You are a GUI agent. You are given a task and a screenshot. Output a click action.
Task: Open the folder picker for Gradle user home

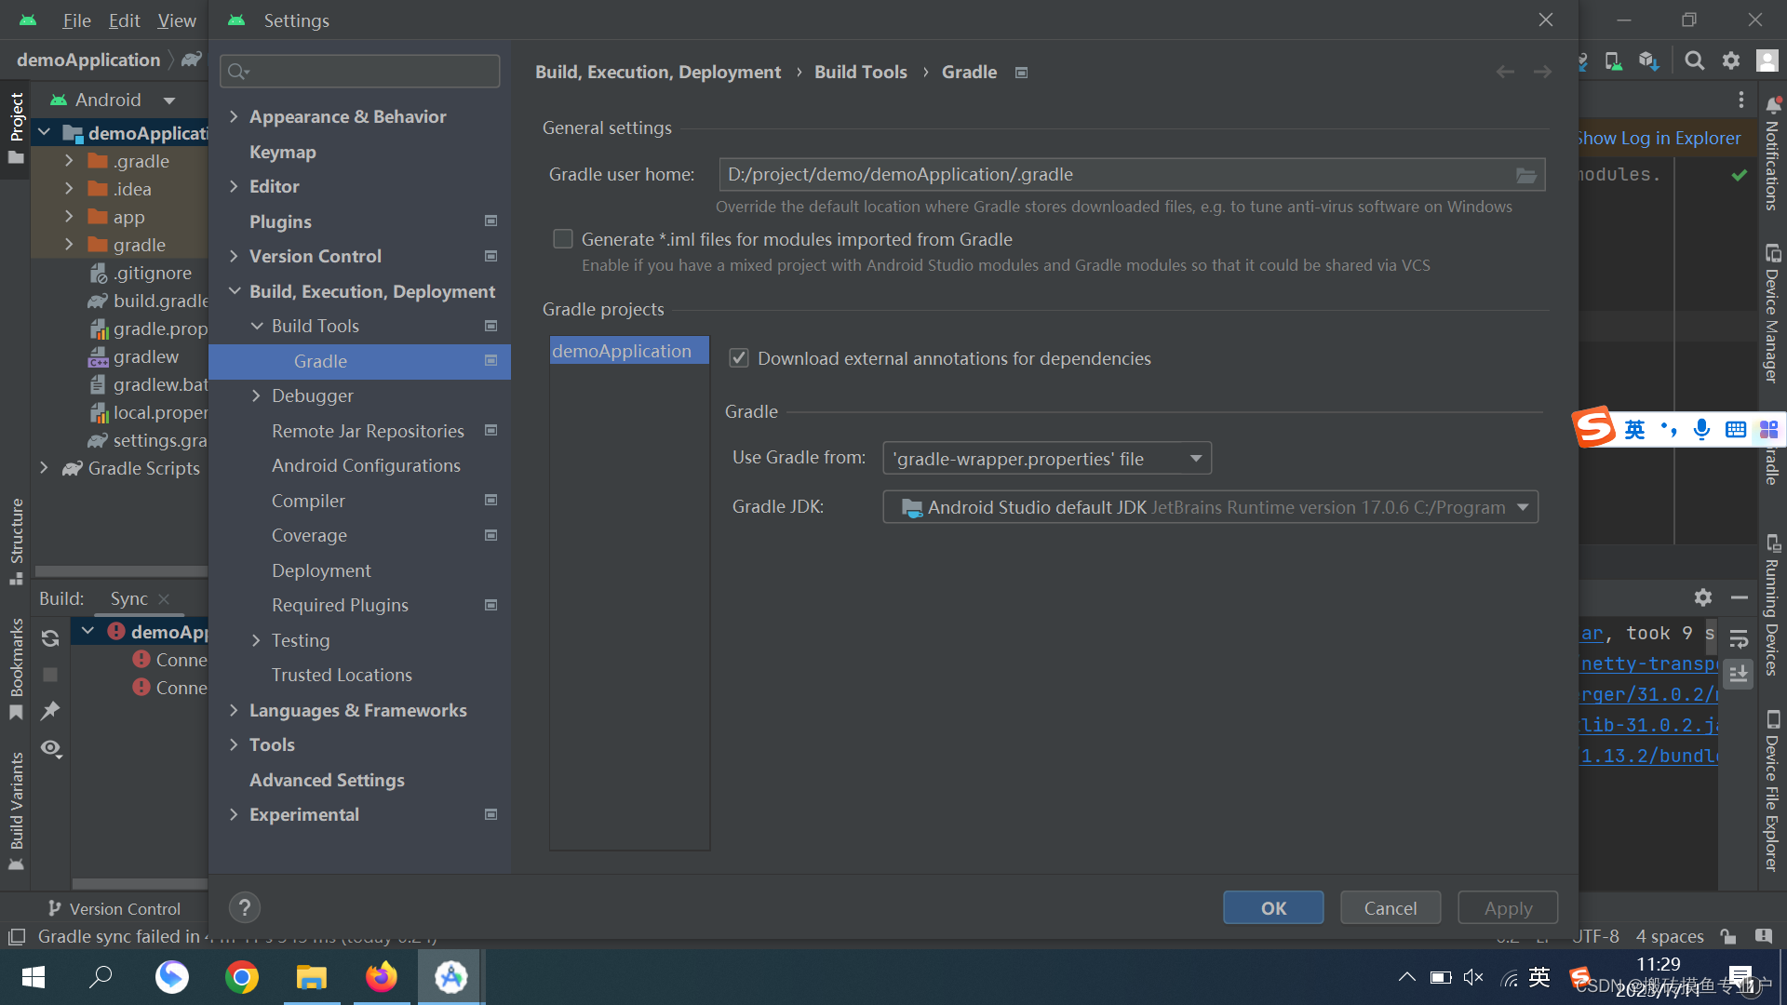click(x=1525, y=174)
